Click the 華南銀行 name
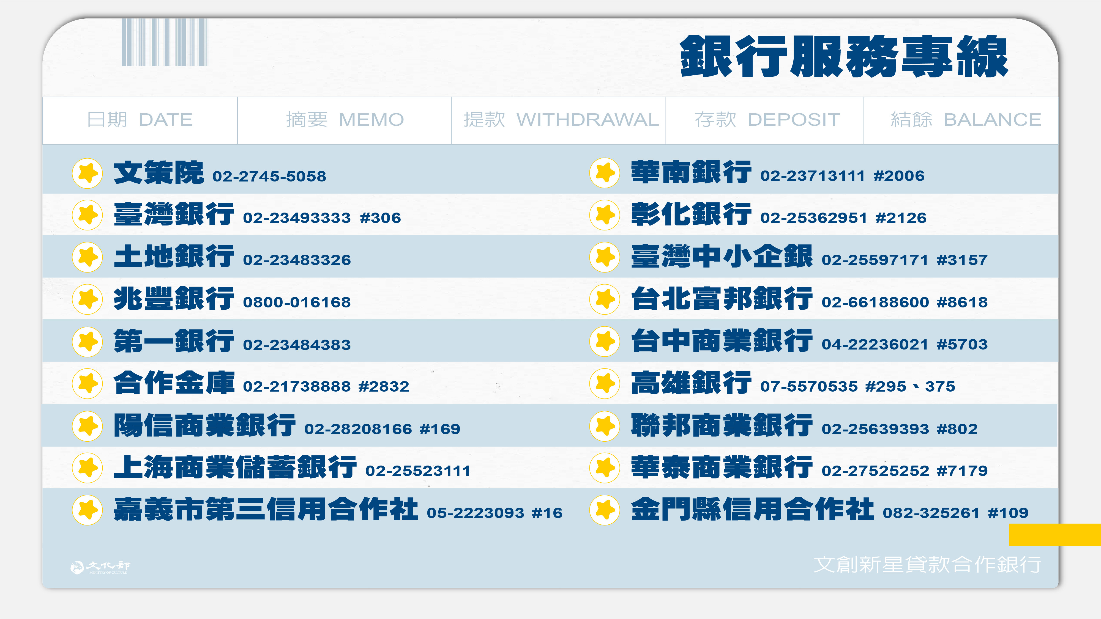Image resolution: width=1101 pixels, height=619 pixels. tap(691, 172)
